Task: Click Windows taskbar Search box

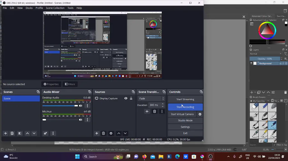Action: click(103, 157)
